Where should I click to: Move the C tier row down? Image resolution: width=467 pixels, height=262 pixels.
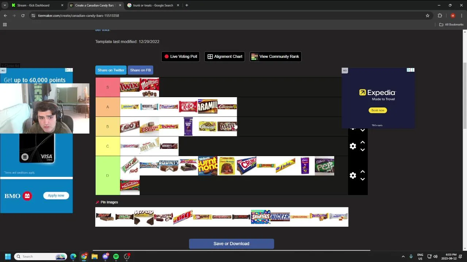[363, 150]
